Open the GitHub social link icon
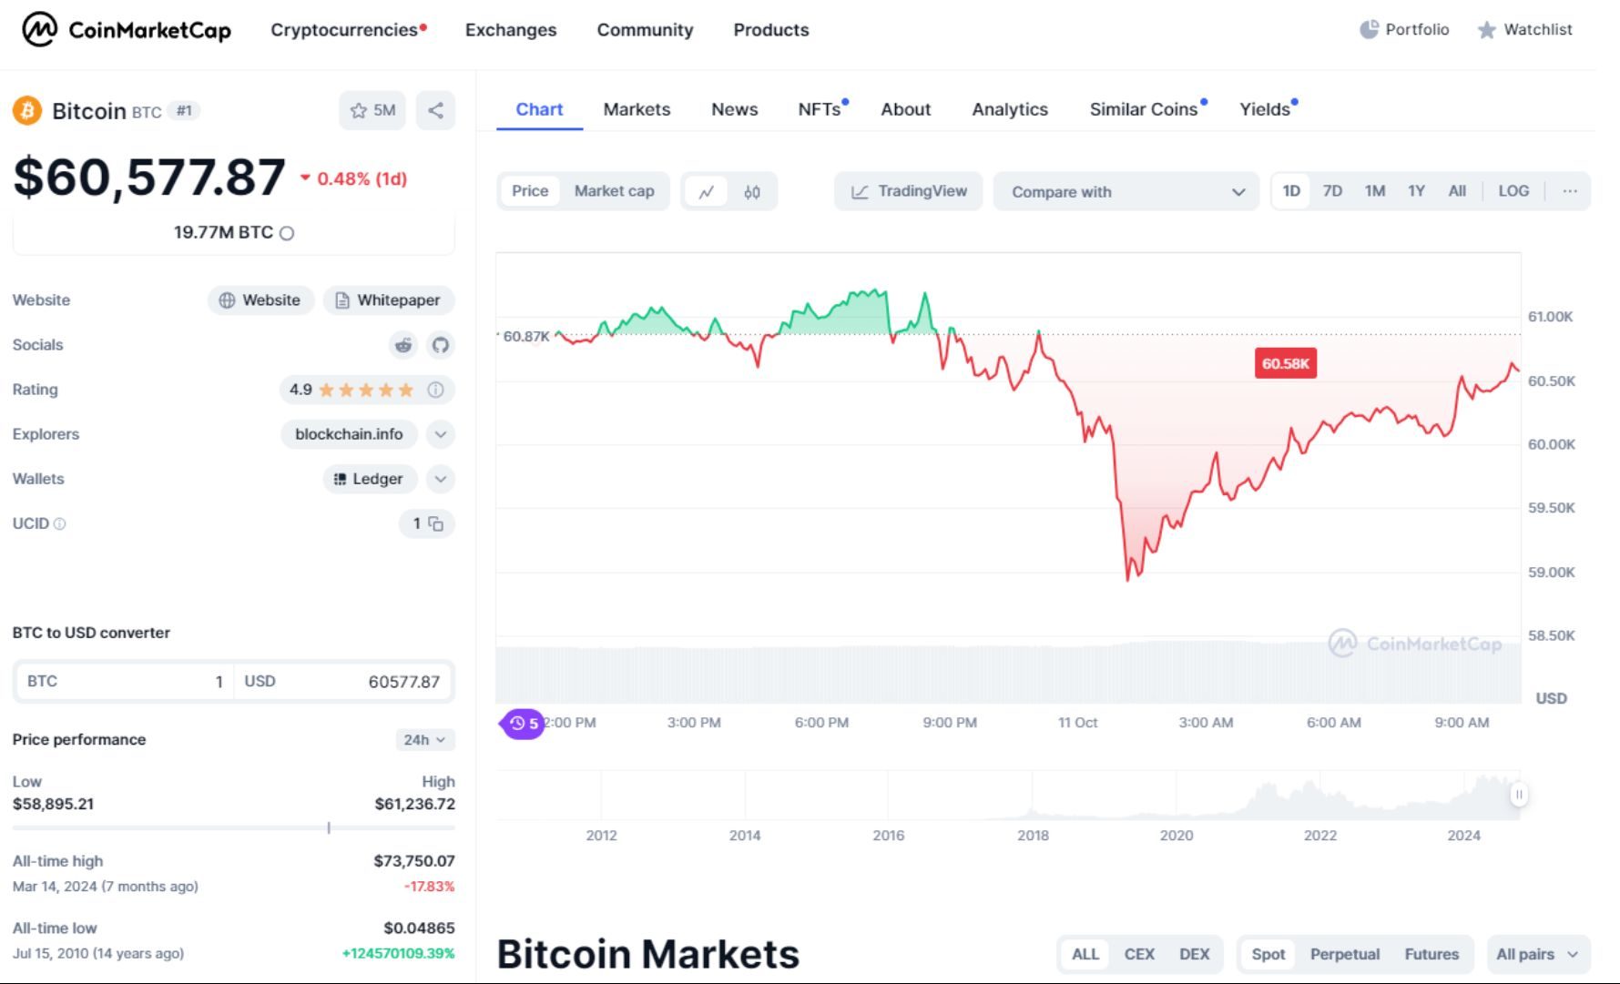 coord(441,345)
